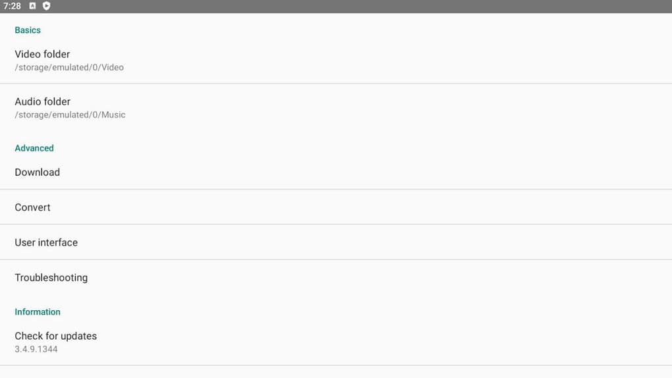This screenshot has height=378, width=672.
Task: Click the /storage/emulated/0/Music path text
Action: [70, 115]
